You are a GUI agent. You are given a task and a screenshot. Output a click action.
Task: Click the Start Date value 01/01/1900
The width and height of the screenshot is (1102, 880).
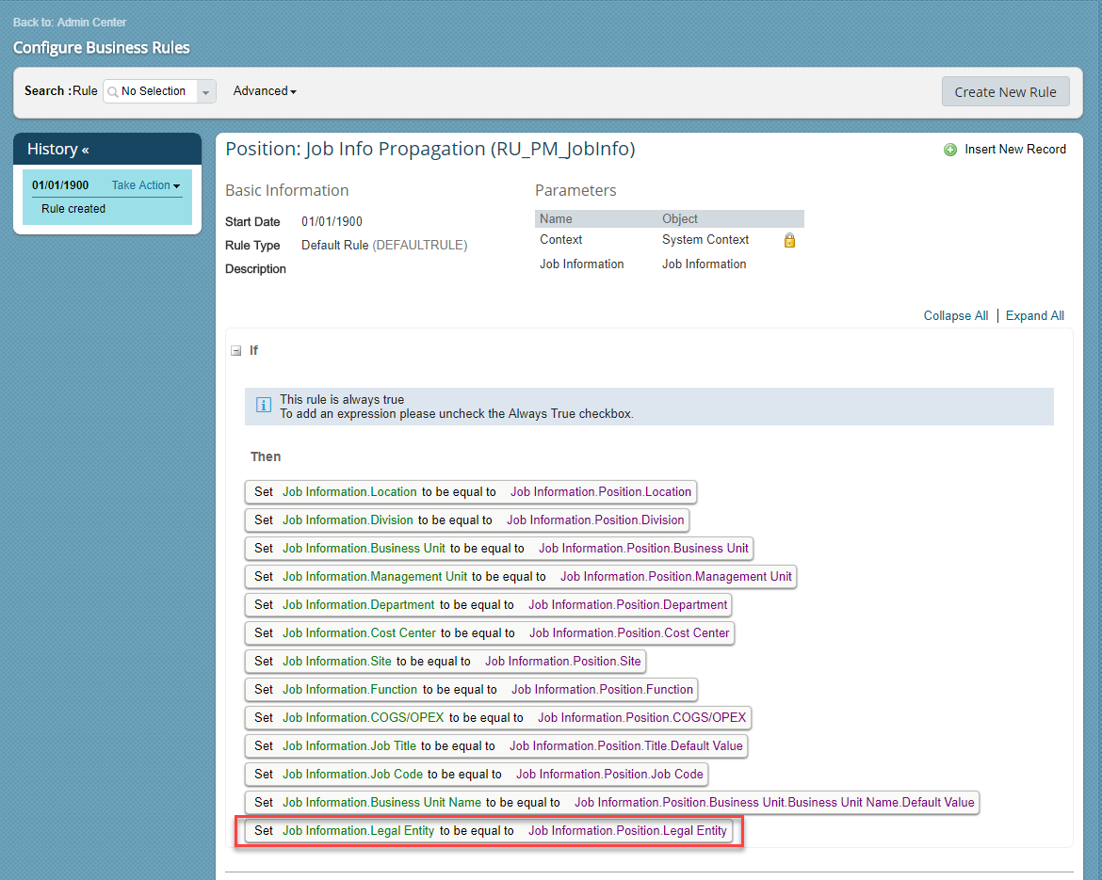[x=331, y=222]
